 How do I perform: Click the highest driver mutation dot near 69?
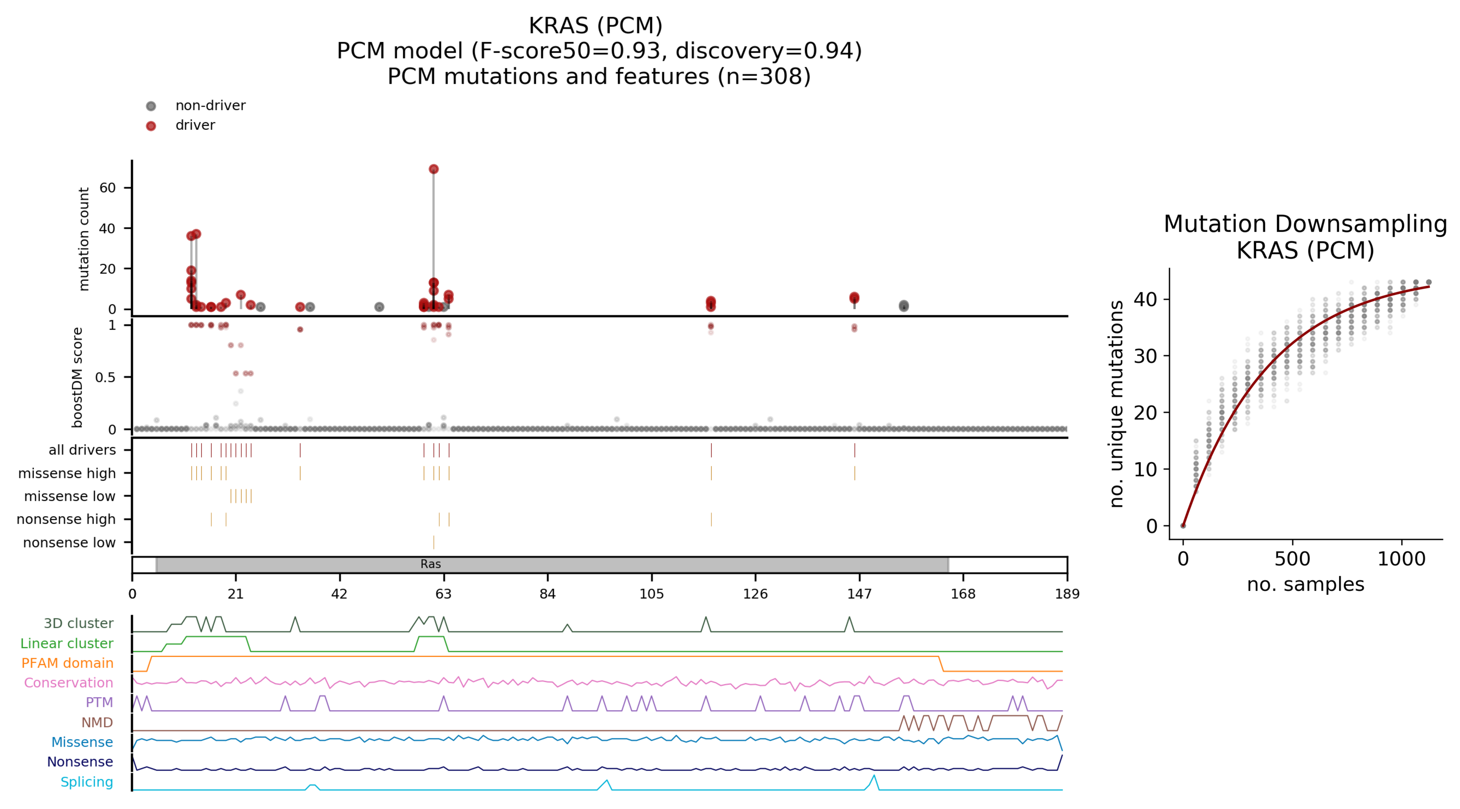pyautogui.click(x=433, y=169)
